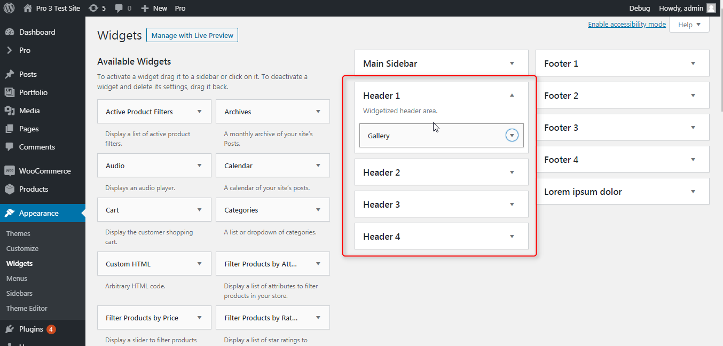The height and width of the screenshot is (346, 723).
Task: Open the updates icon showing 5
Action: 93,8
